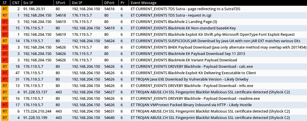
Task: Click source port 54618
Action: pos(61,15)
